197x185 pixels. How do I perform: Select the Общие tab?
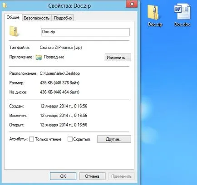coord(13,17)
